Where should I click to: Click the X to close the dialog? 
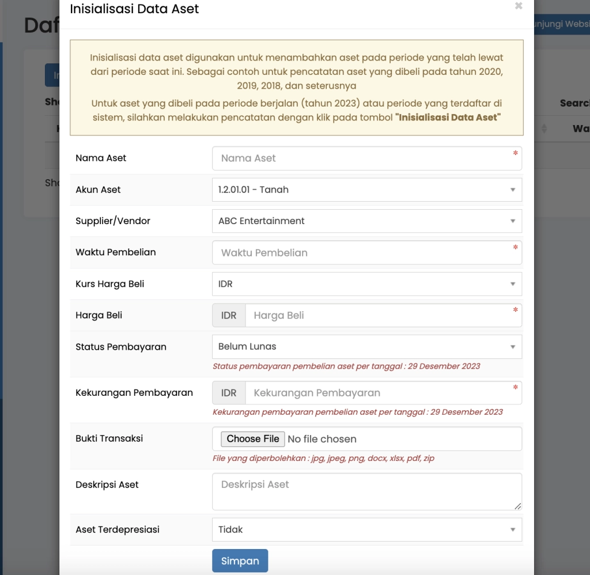coord(518,6)
